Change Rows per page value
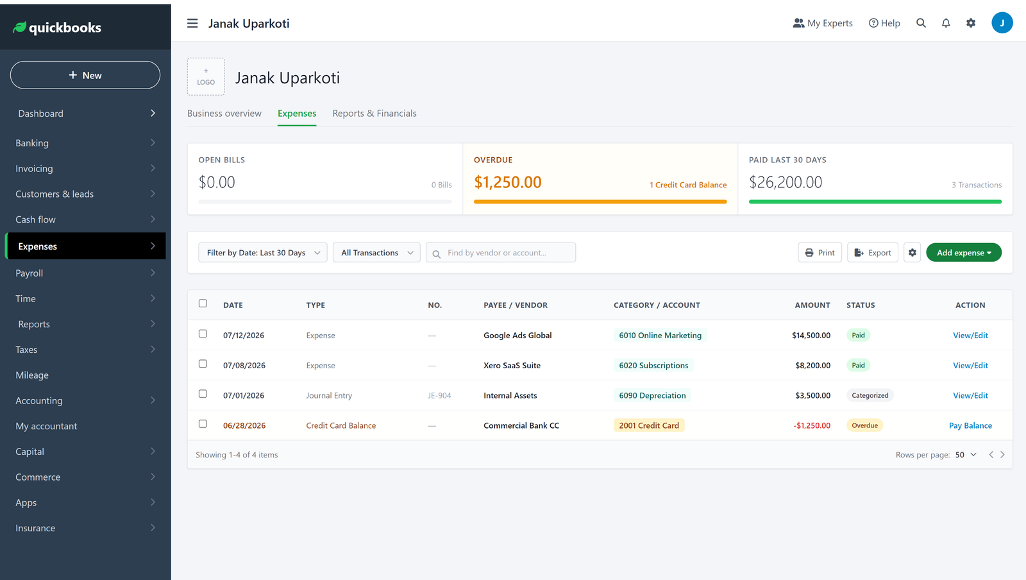The width and height of the screenshot is (1026, 580). [966, 455]
